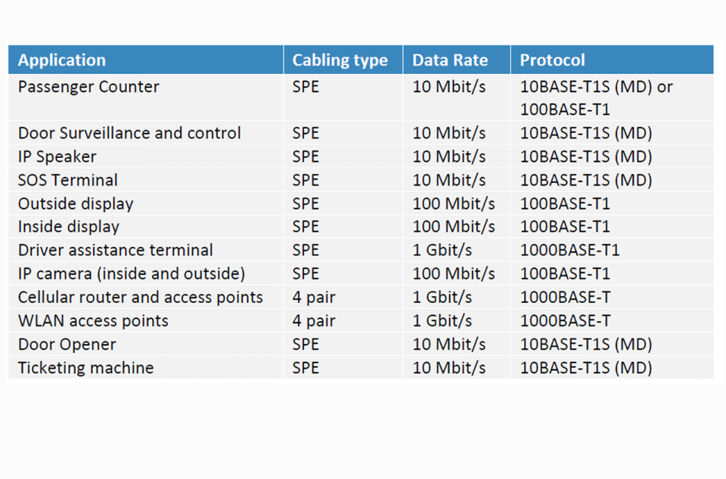Click the Protocol column header
This screenshot has width=726, height=479.
[x=552, y=60]
